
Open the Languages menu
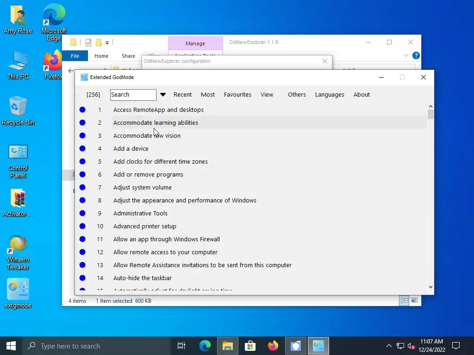click(330, 94)
